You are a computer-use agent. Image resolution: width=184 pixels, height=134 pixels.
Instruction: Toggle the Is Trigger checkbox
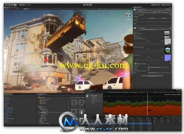click(x=148, y=65)
